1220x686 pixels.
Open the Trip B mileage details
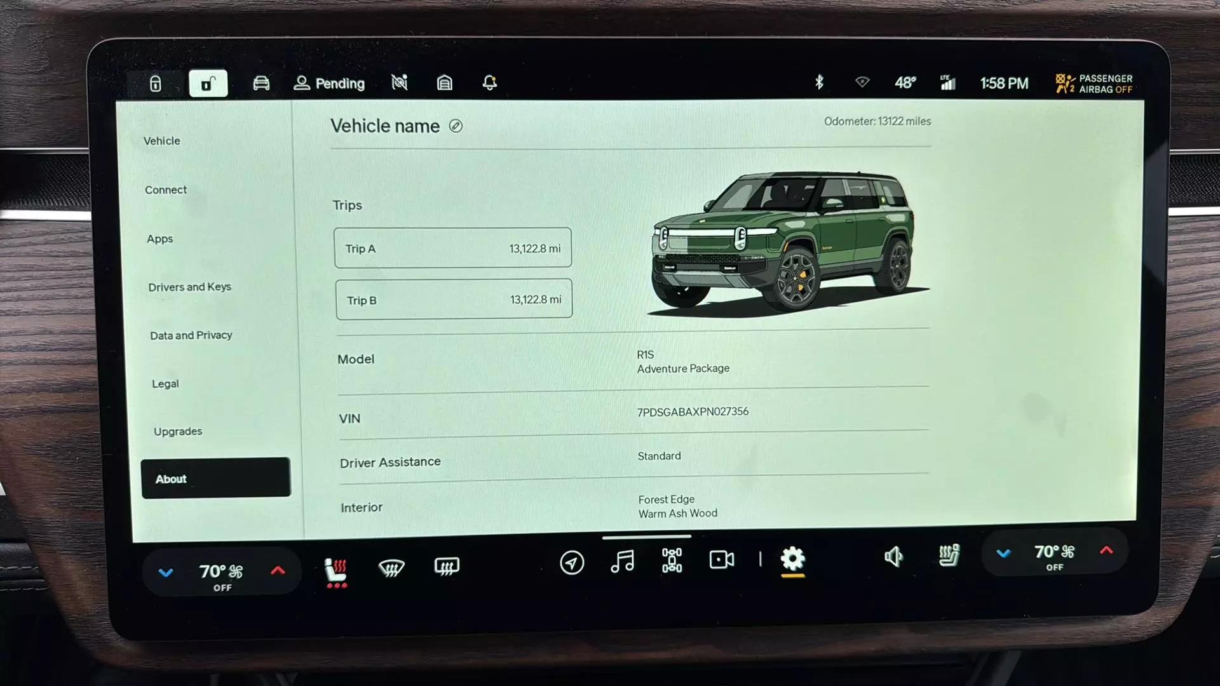pos(453,299)
